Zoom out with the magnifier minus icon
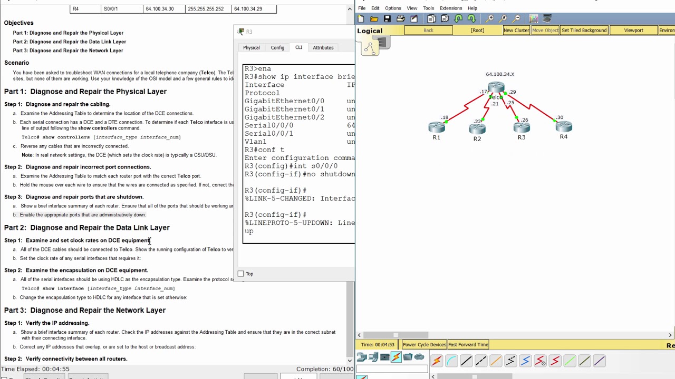Viewport: 675px width, 379px height. (x=517, y=19)
